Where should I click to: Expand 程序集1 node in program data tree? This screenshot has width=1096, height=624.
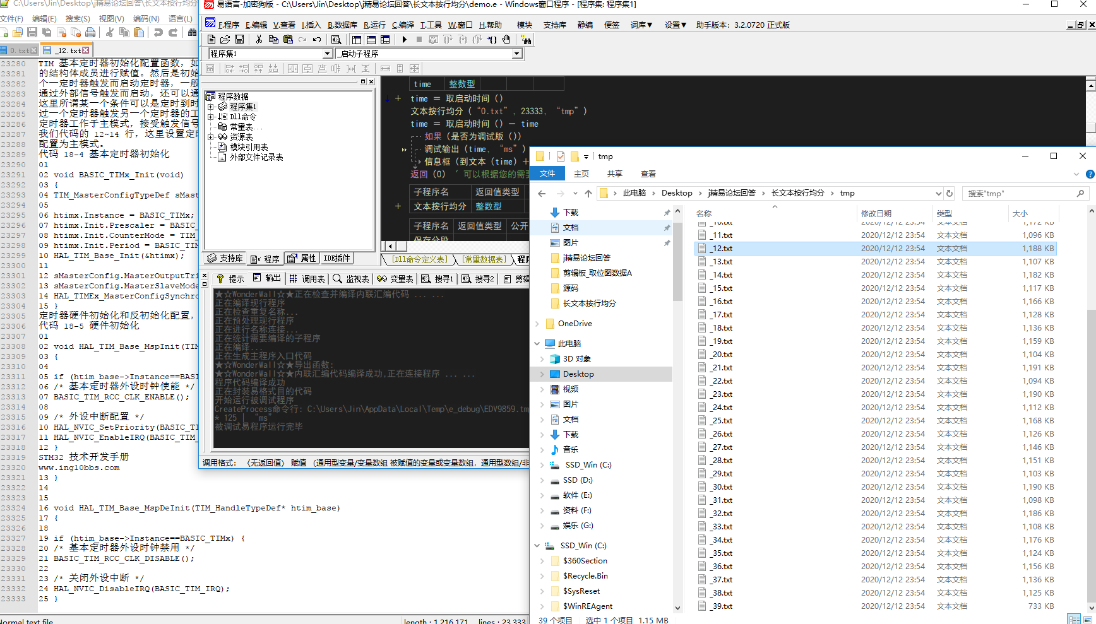click(211, 107)
